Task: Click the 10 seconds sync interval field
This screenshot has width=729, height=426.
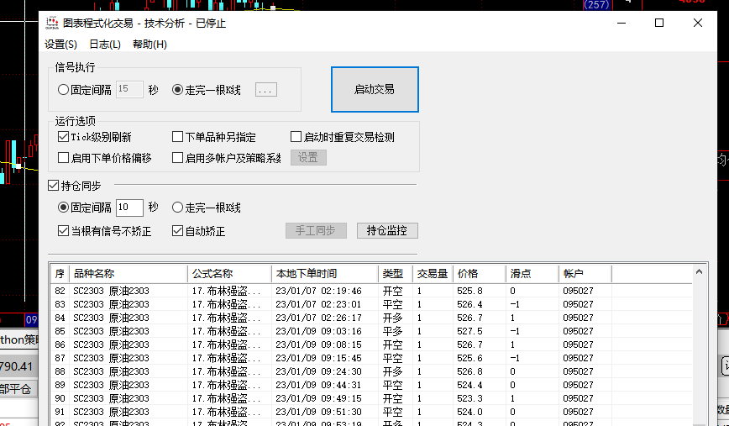Action: click(x=129, y=207)
